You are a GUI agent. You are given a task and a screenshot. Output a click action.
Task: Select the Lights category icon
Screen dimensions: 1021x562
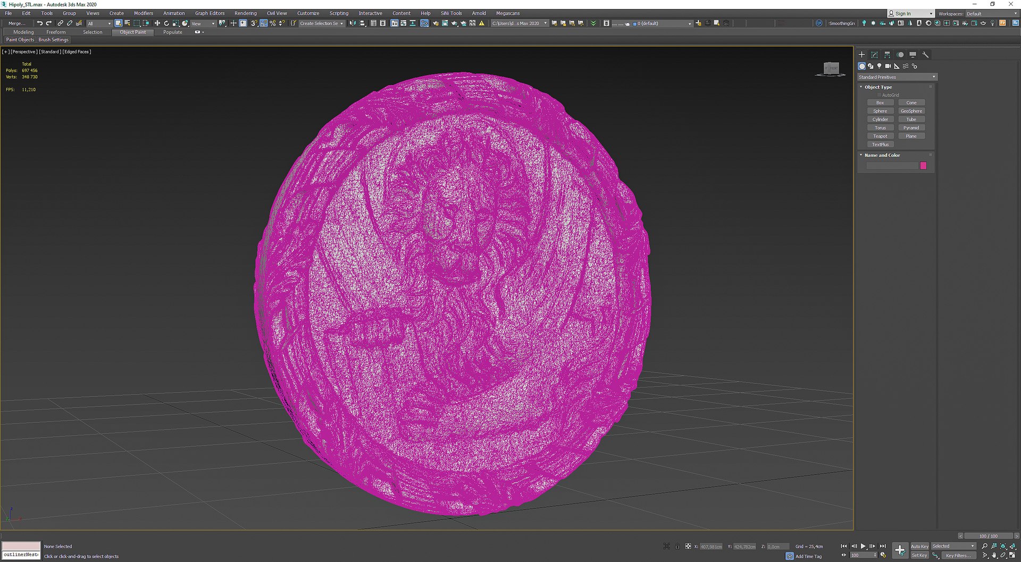[x=879, y=66]
